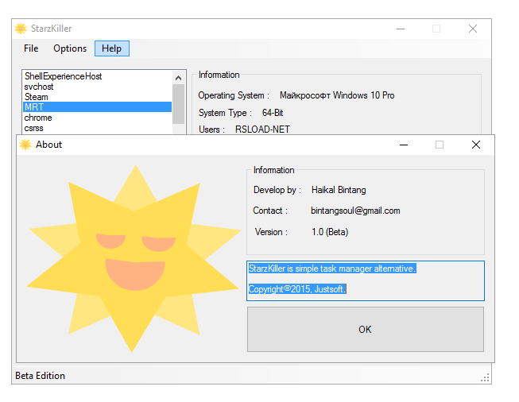Open the Options menu
The height and width of the screenshot is (402, 519).
70,48
